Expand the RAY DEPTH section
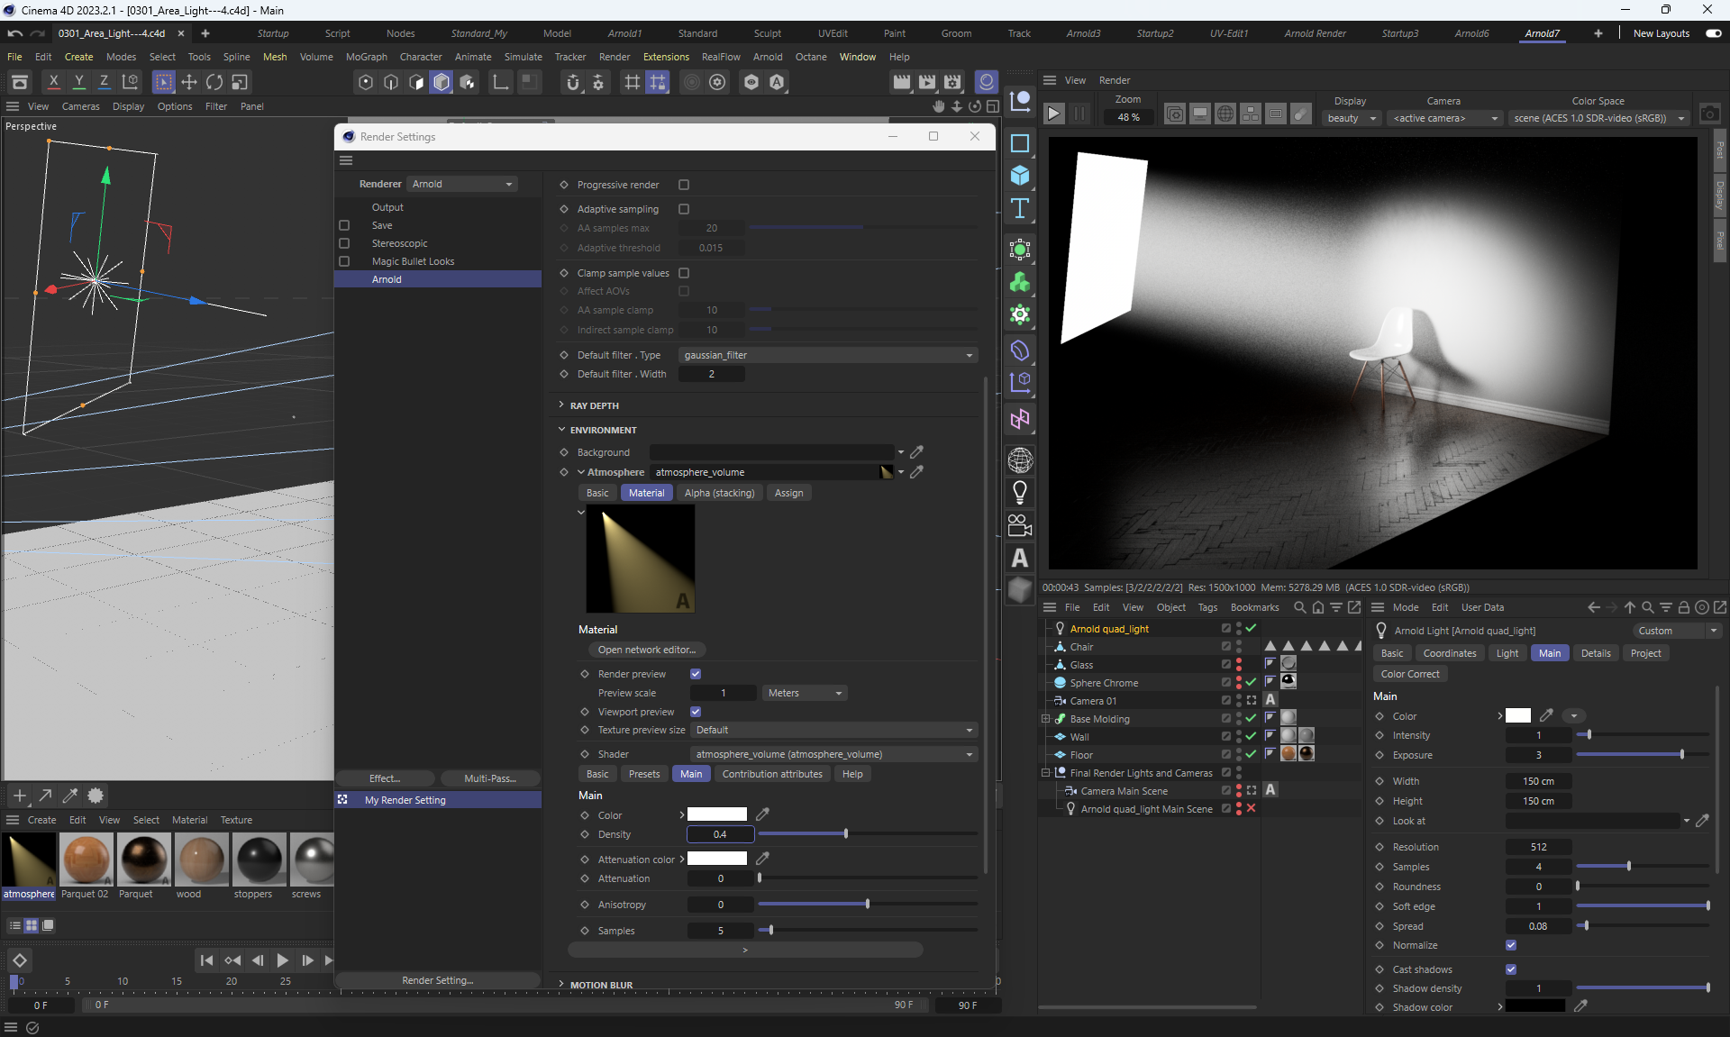Image resolution: width=1730 pixels, height=1037 pixels. pos(594,405)
